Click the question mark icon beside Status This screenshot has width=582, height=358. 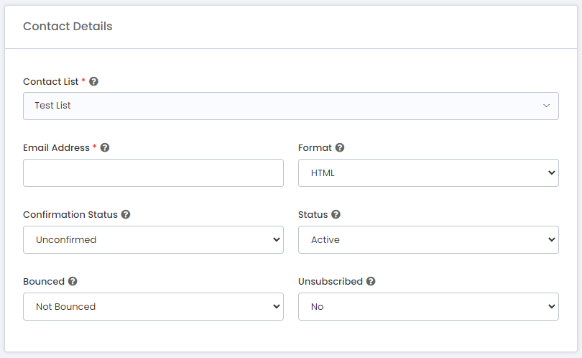pos(336,214)
